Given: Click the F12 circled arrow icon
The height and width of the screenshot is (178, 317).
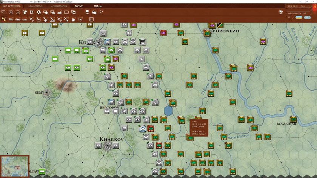Looking at the screenshot, I should coord(80,19).
